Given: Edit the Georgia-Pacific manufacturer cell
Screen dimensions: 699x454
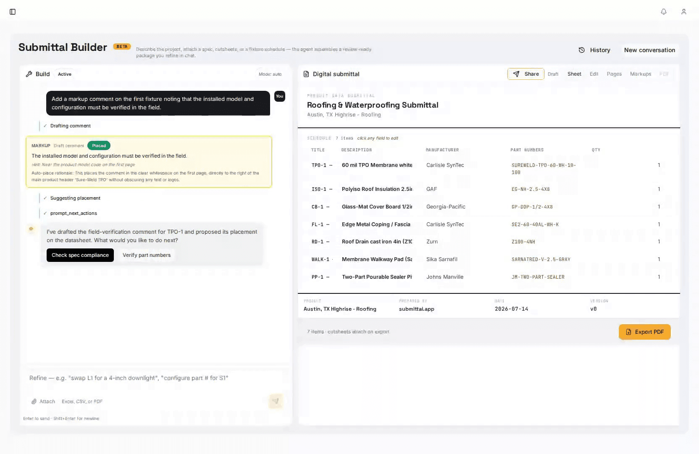Looking at the screenshot, I should pyautogui.click(x=446, y=207).
